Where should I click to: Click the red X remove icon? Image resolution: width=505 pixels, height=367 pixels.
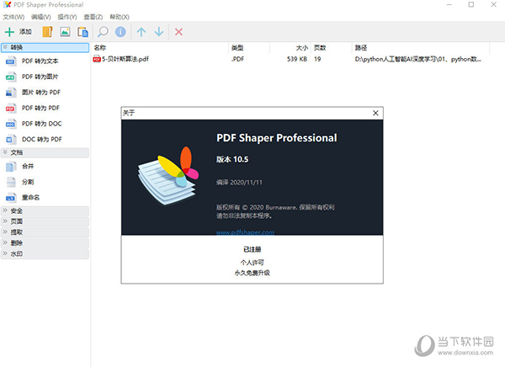click(x=178, y=32)
